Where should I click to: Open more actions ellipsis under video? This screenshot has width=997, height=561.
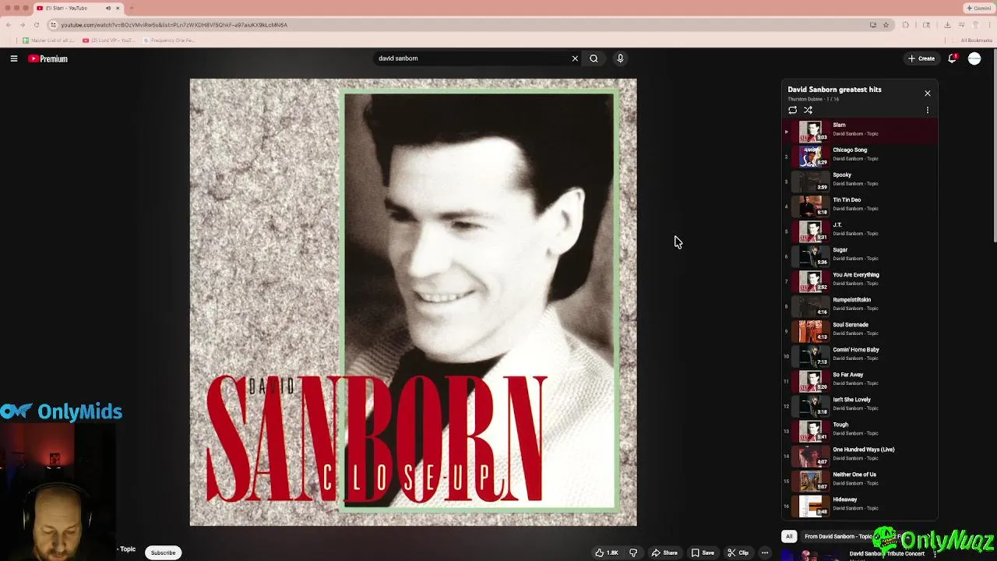(765, 552)
